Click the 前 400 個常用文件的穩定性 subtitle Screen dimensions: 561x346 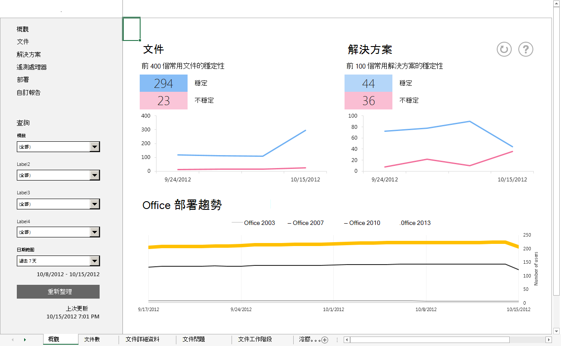point(183,66)
